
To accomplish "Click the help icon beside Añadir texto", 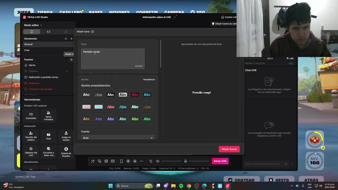I will tap(92, 32).
